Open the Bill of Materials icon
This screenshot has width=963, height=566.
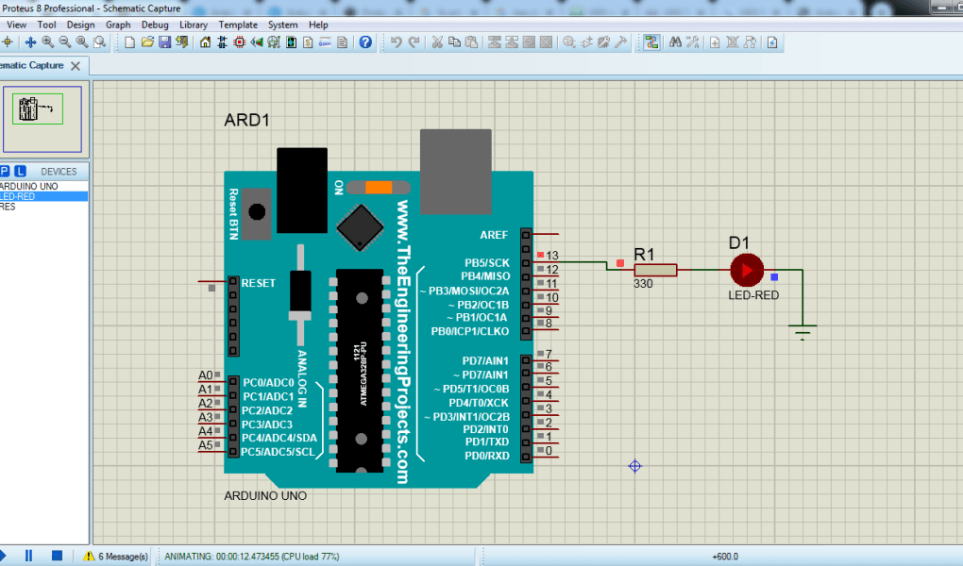[x=309, y=42]
